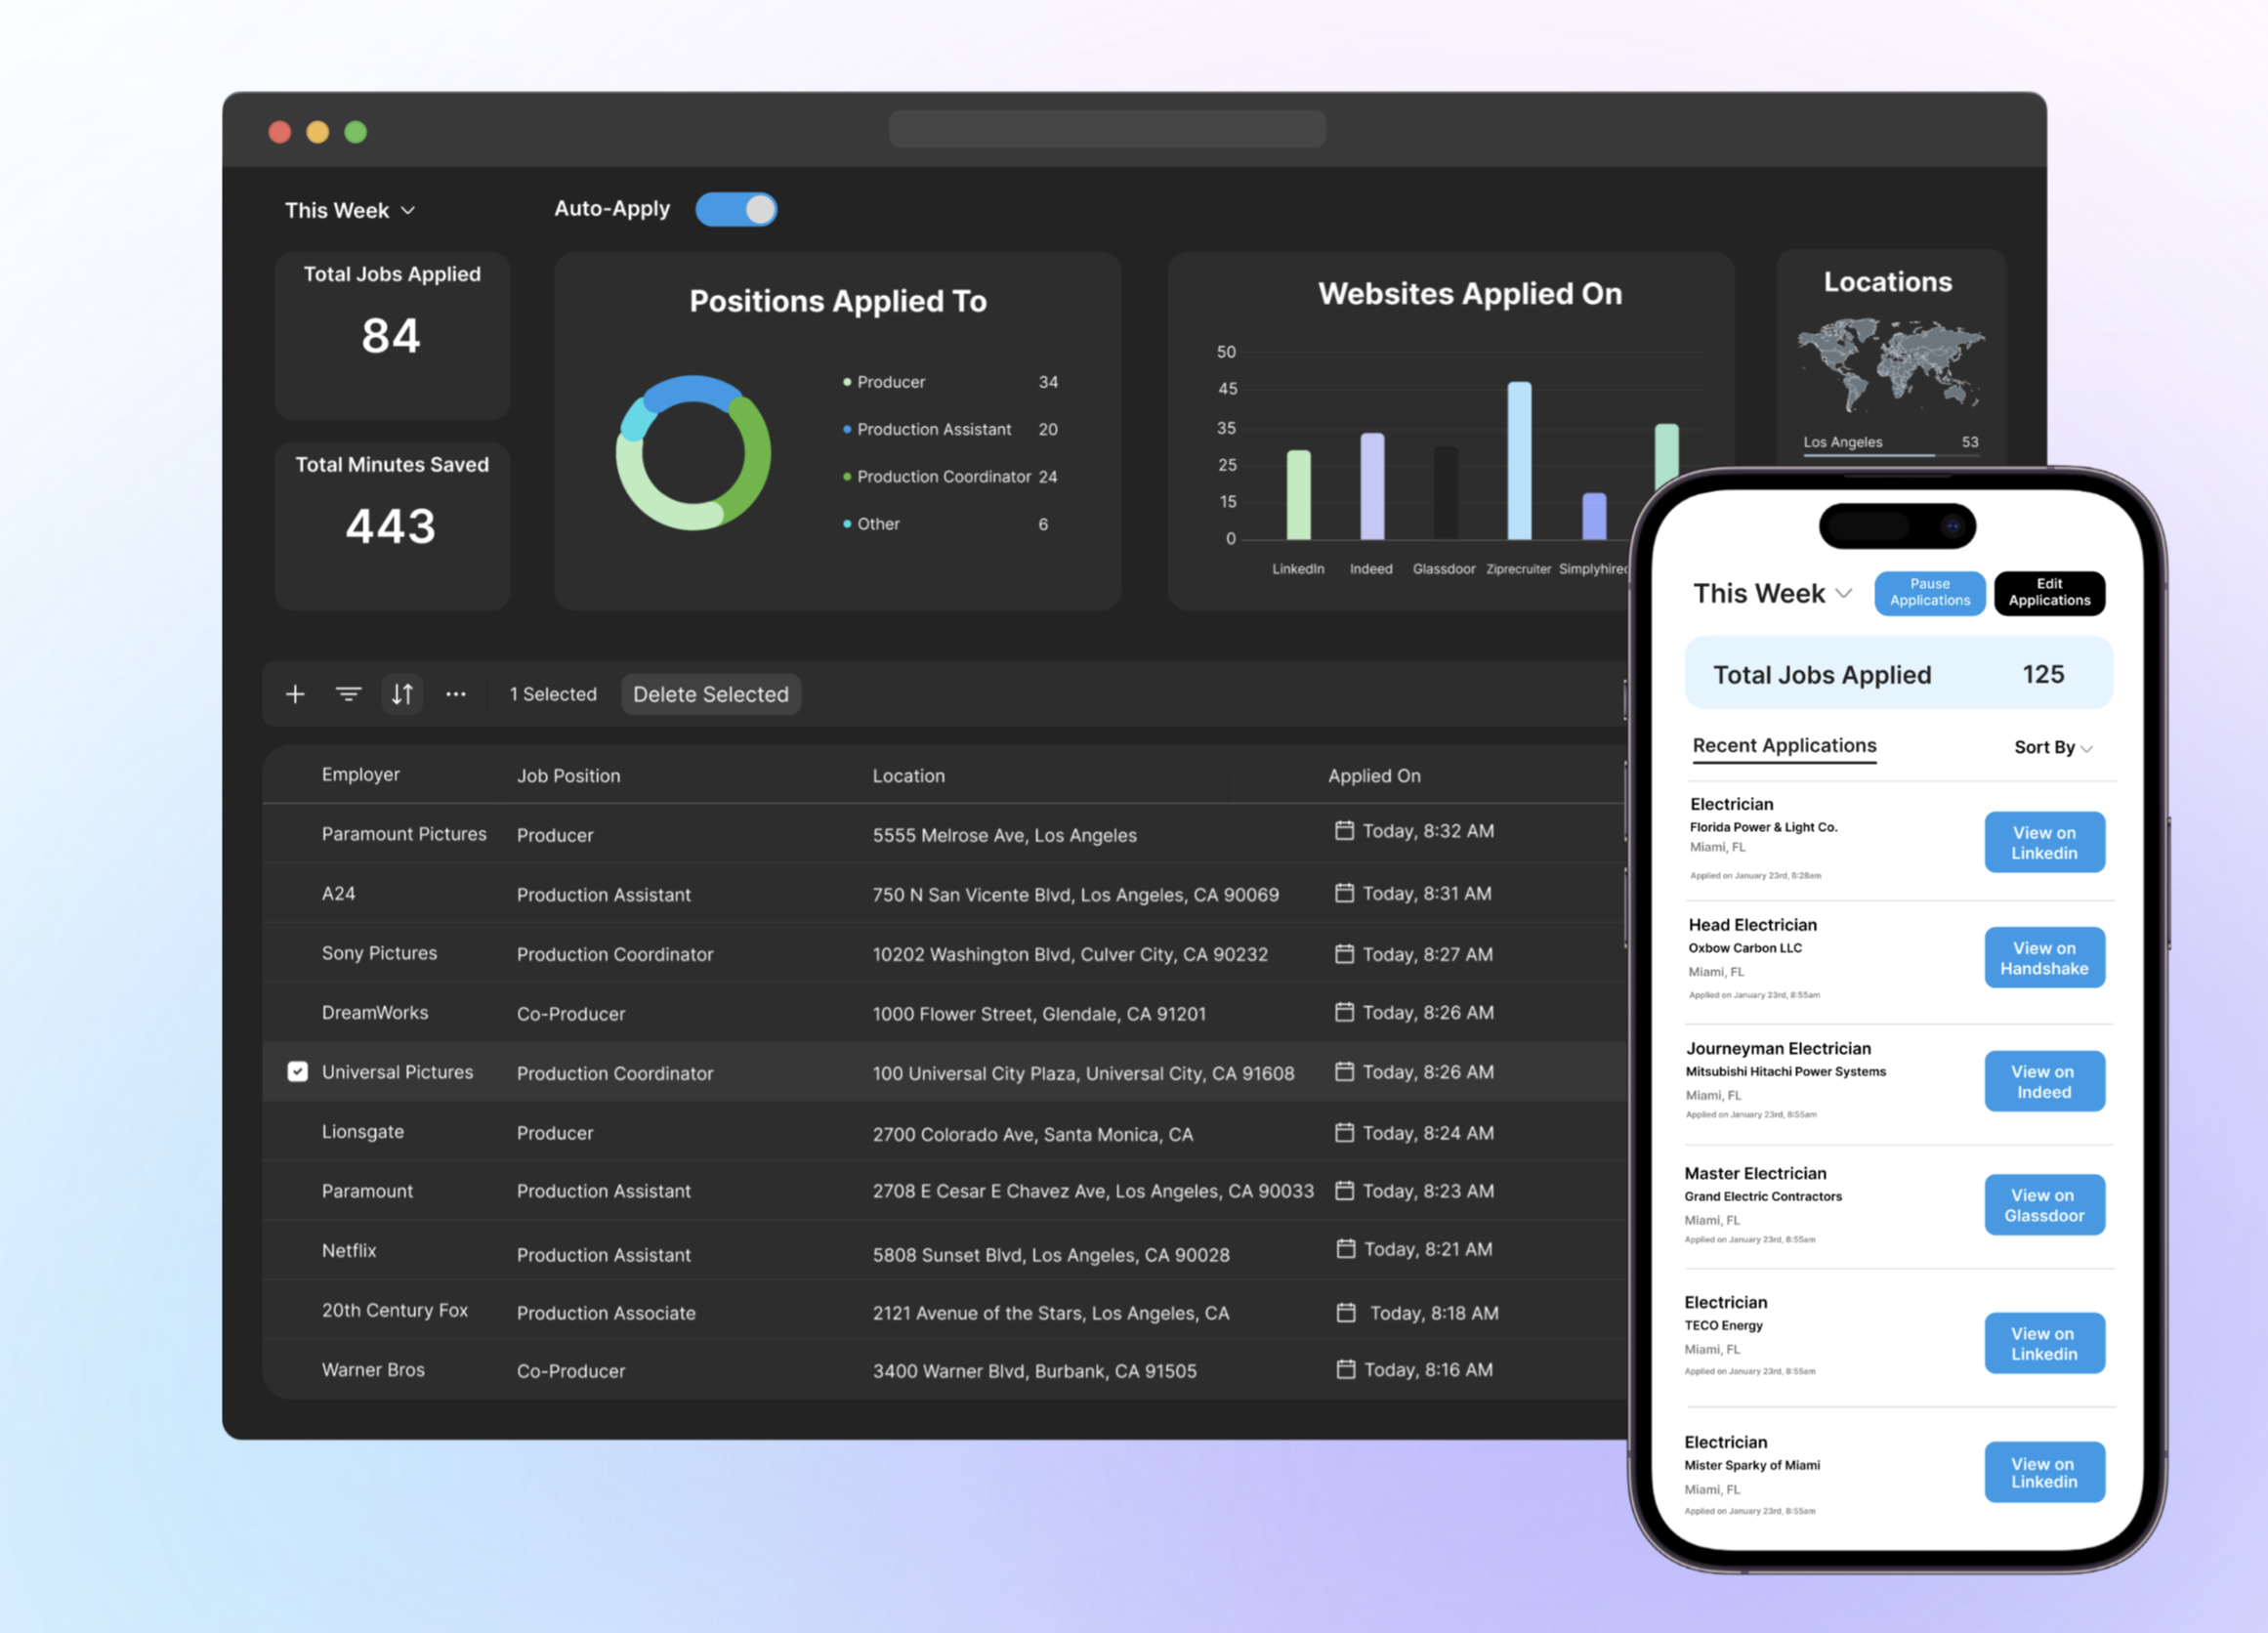Screen dimensions: 2268x1633
Task: Uncheck the Universal Pictures row checkbox
Action: pos(298,1072)
